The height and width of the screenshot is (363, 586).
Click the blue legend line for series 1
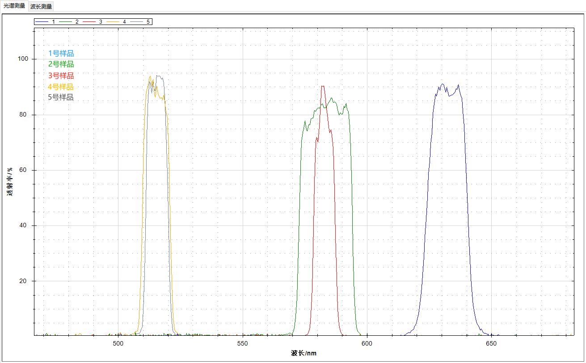(x=42, y=21)
